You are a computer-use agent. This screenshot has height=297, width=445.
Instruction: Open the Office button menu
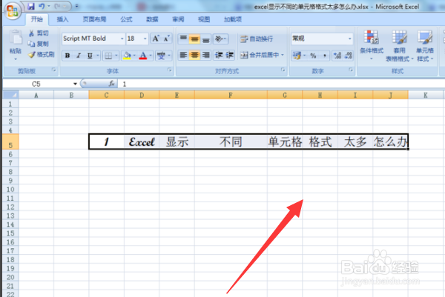(x=12, y=10)
